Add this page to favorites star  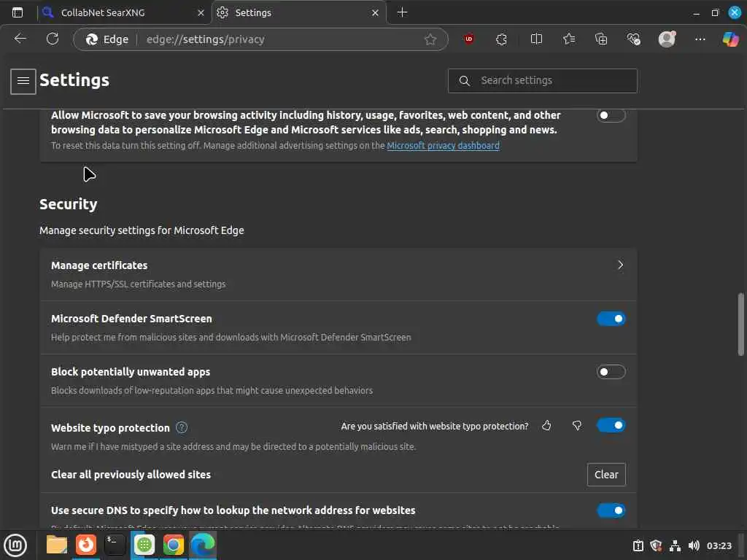[x=430, y=39]
